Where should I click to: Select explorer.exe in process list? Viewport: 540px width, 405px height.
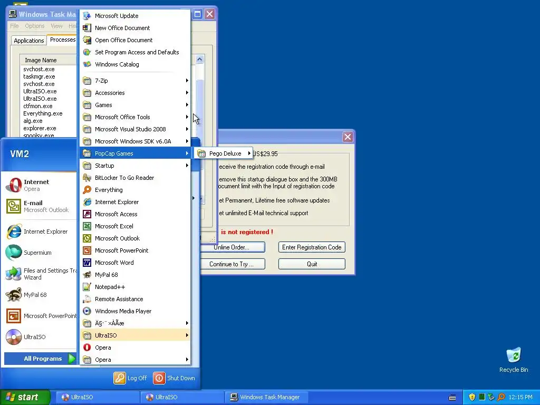pyautogui.click(x=40, y=128)
